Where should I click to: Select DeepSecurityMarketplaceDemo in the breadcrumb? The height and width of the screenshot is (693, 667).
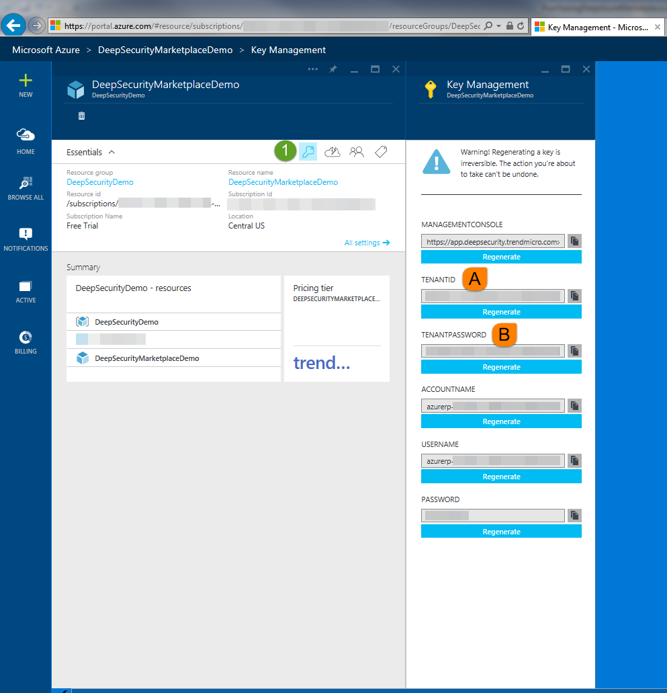165,50
